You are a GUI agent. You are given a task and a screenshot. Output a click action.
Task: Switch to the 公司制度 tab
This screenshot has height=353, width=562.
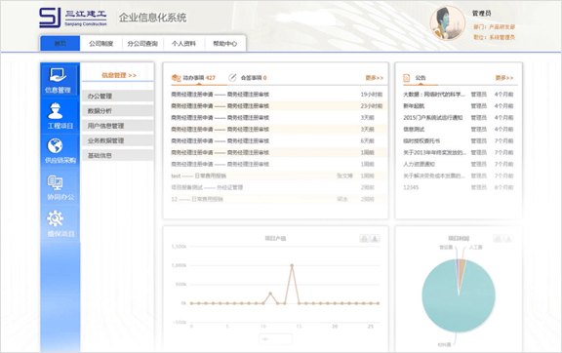101,44
